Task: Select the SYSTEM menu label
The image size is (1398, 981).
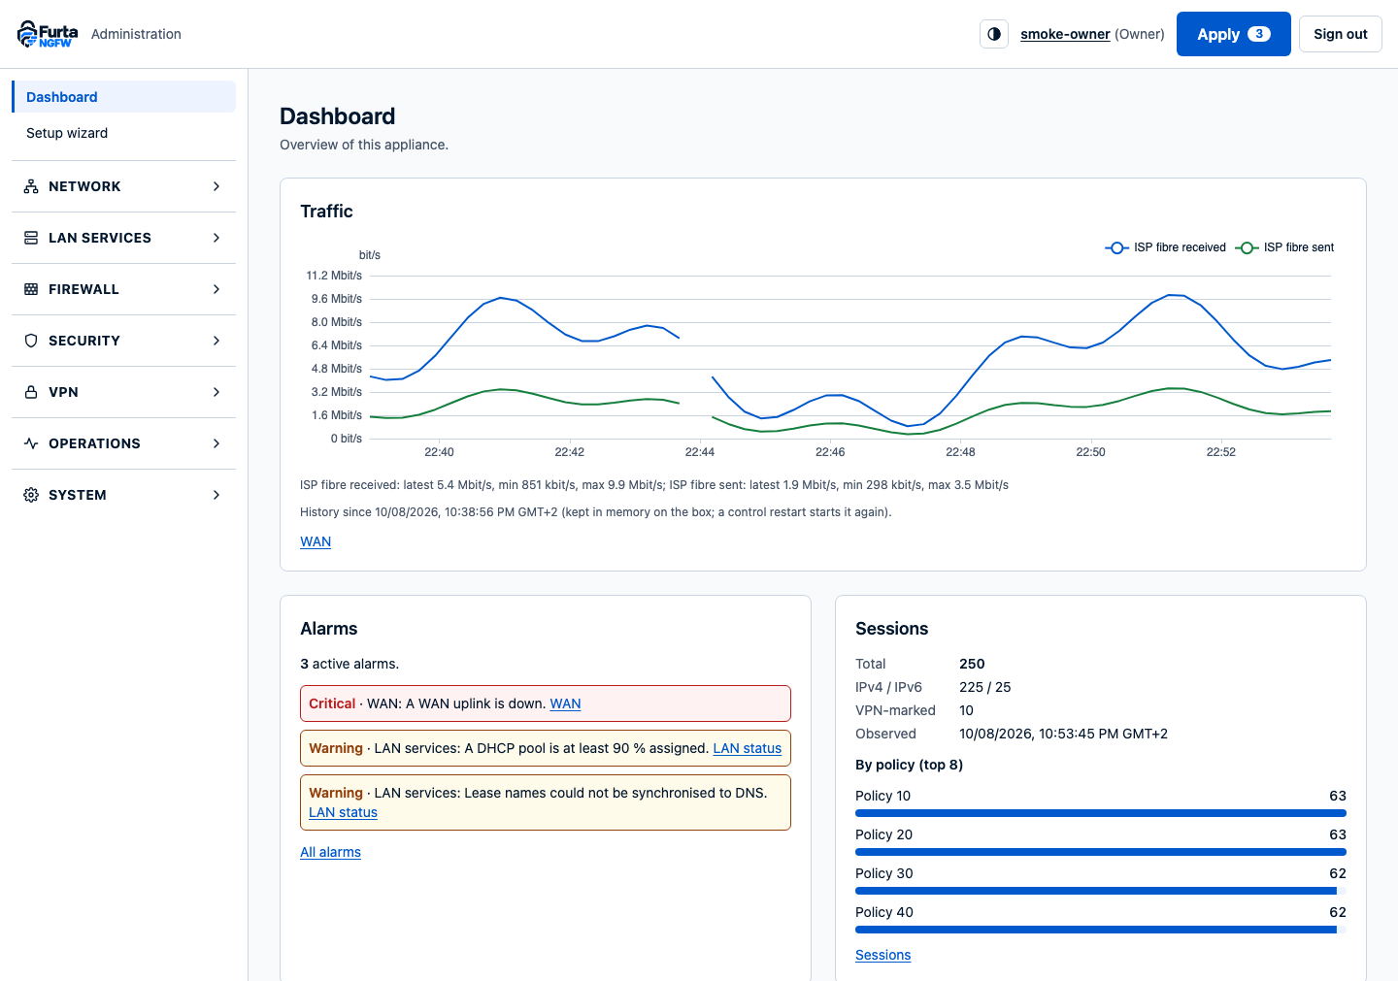Action: coord(78,495)
